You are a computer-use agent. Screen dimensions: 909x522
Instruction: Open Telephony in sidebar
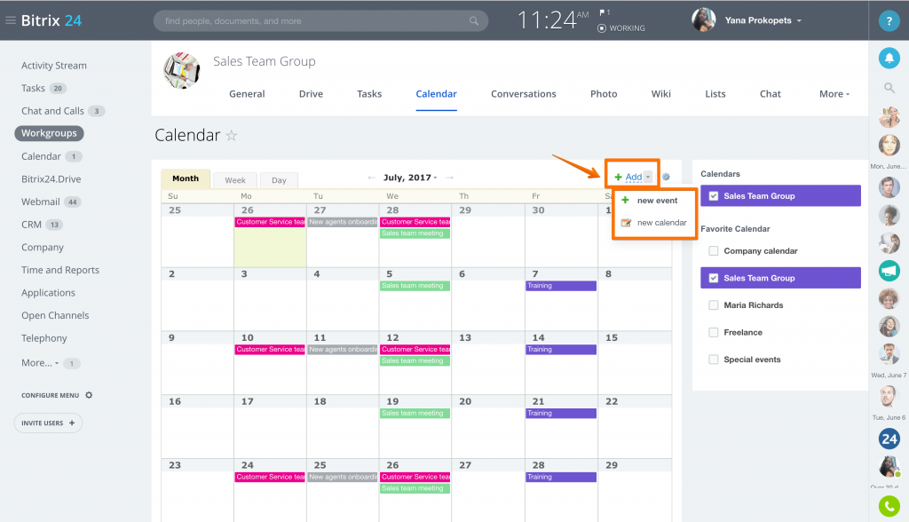click(44, 338)
